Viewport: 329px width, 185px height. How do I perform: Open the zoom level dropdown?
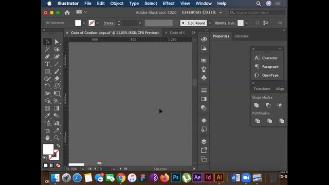click(x=83, y=169)
